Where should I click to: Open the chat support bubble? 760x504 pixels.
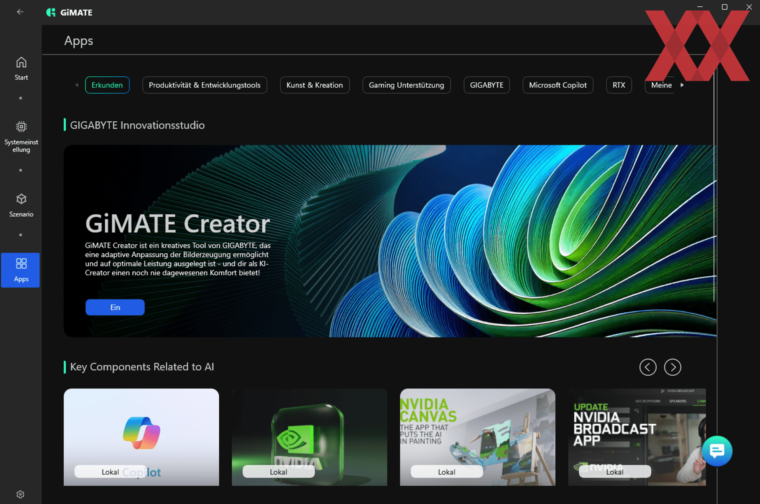click(717, 451)
